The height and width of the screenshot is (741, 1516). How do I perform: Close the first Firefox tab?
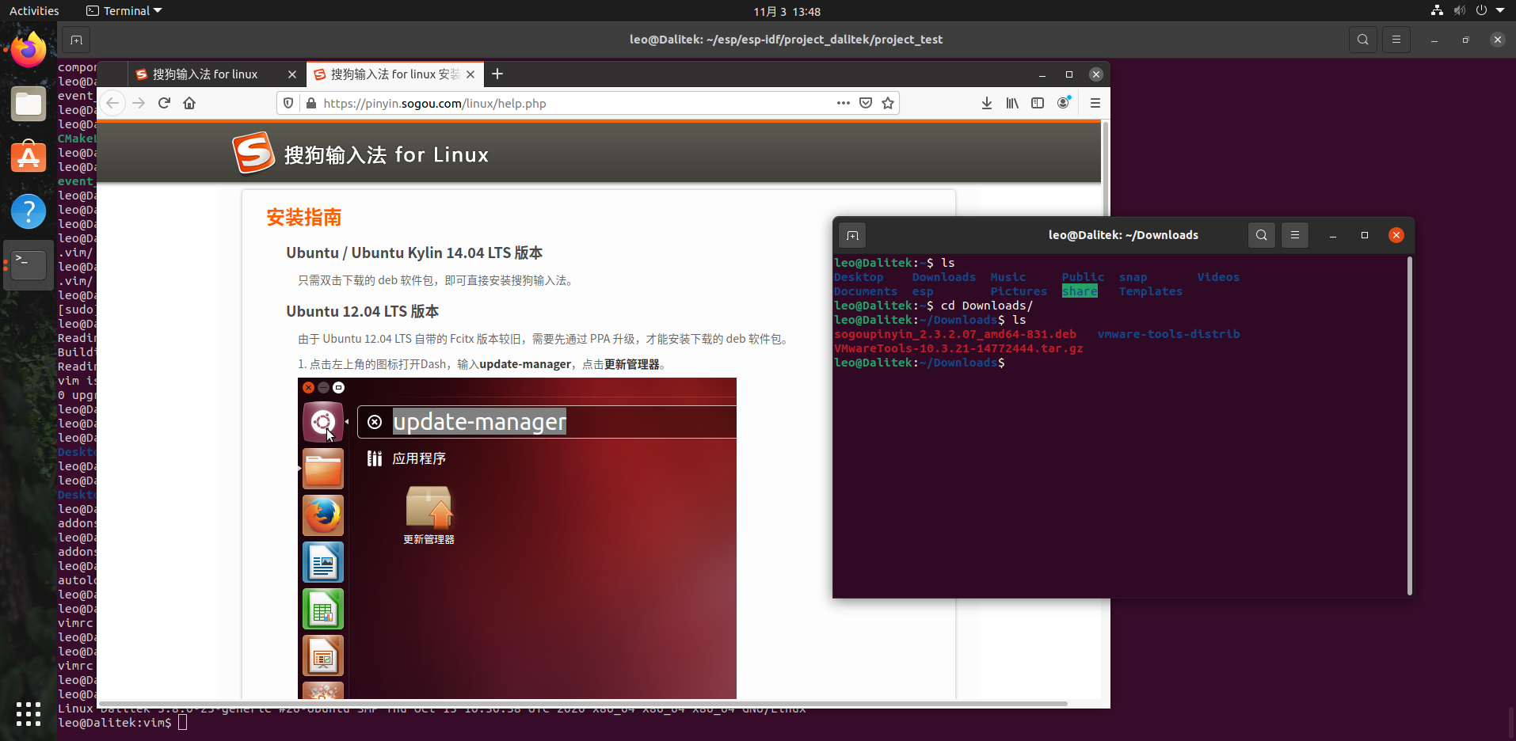(x=292, y=74)
